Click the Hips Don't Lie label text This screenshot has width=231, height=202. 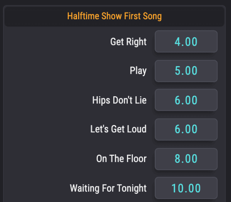click(x=119, y=100)
